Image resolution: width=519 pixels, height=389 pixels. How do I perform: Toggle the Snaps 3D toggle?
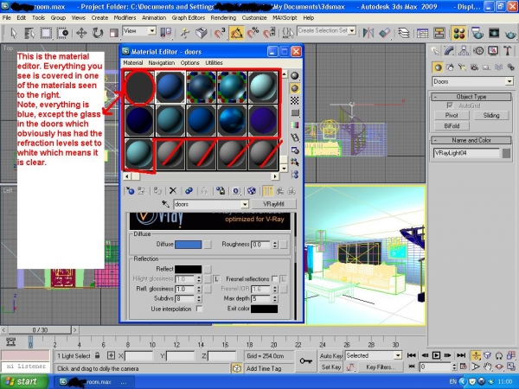pos(220,33)
